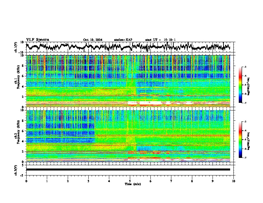Click time axis tick label "8"

[192, 181]
